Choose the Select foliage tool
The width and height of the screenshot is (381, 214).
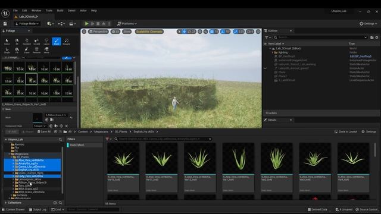[x=7, y=42]
